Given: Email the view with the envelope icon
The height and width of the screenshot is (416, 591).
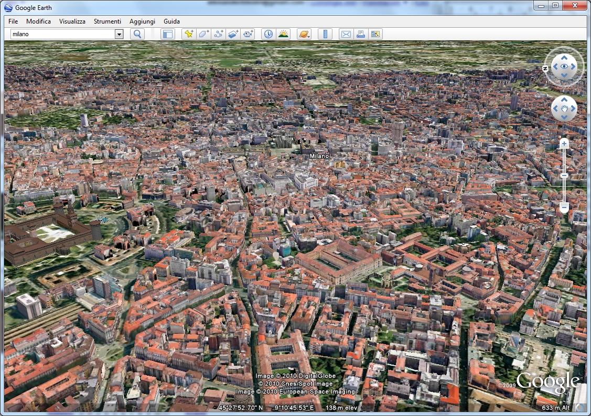Looking at the screenshot, I should point(346,34).
